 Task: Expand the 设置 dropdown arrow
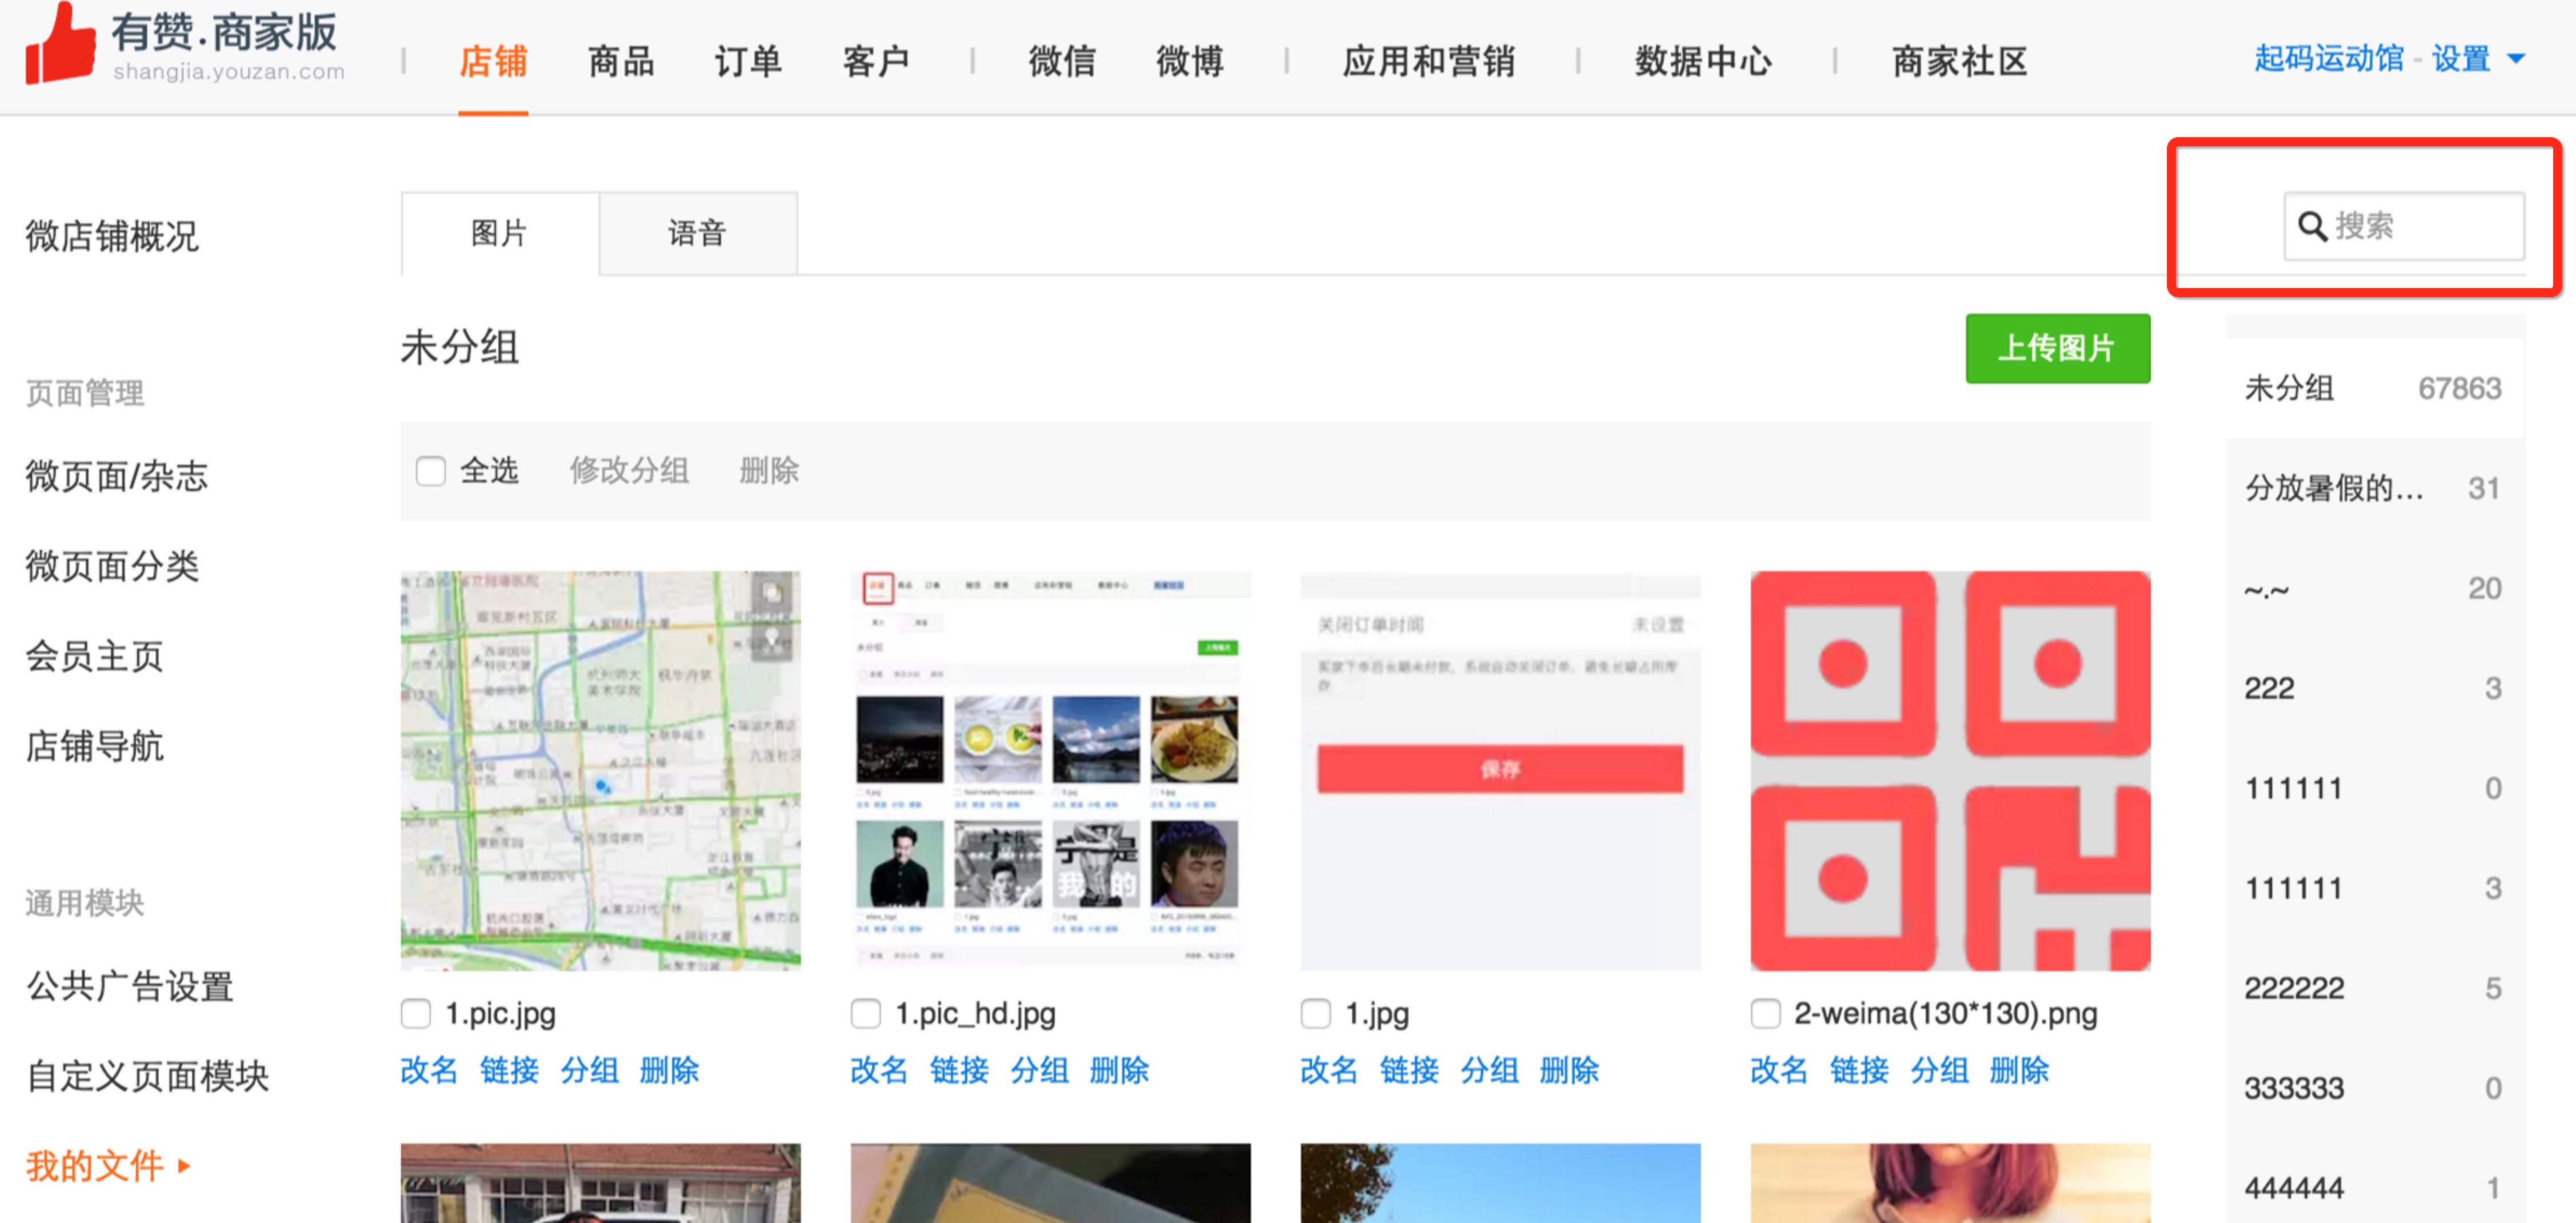(x=2517, y=60)
